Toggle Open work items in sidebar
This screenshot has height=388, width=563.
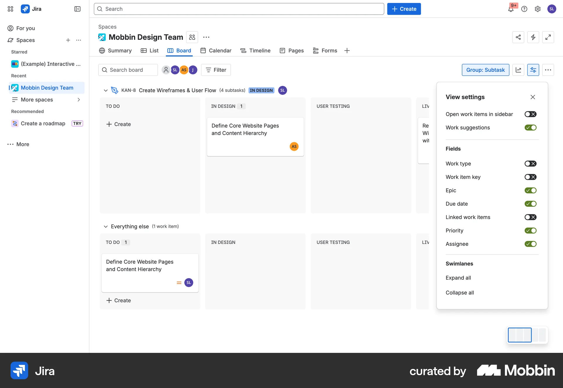click(531, 114)
